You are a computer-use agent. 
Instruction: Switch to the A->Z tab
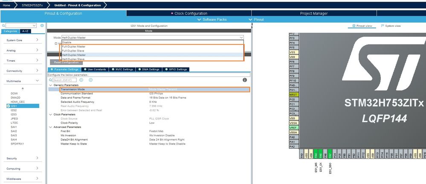pyautogui.click(x=25, y=31)
